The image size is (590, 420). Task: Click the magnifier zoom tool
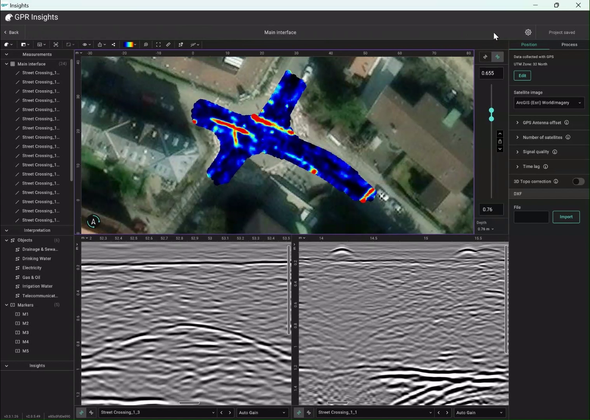[146, 44]
